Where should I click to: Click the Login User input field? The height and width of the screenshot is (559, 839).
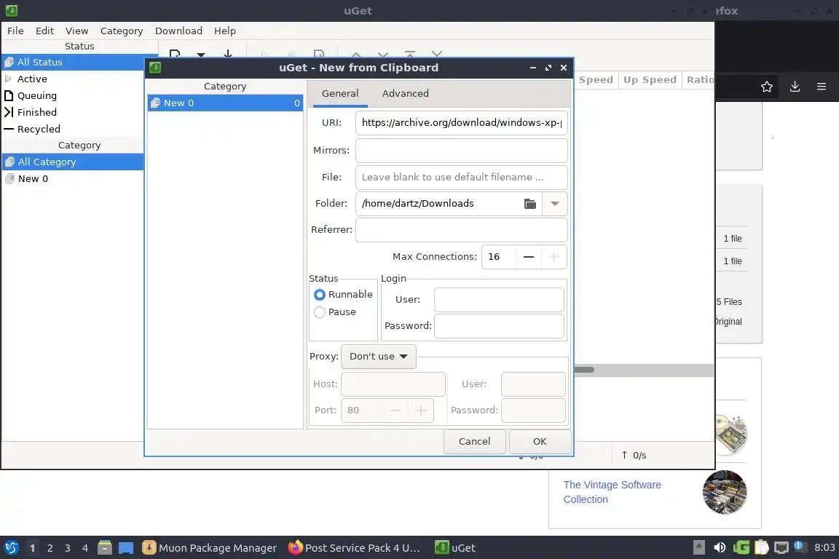click(x=499, y=300)
